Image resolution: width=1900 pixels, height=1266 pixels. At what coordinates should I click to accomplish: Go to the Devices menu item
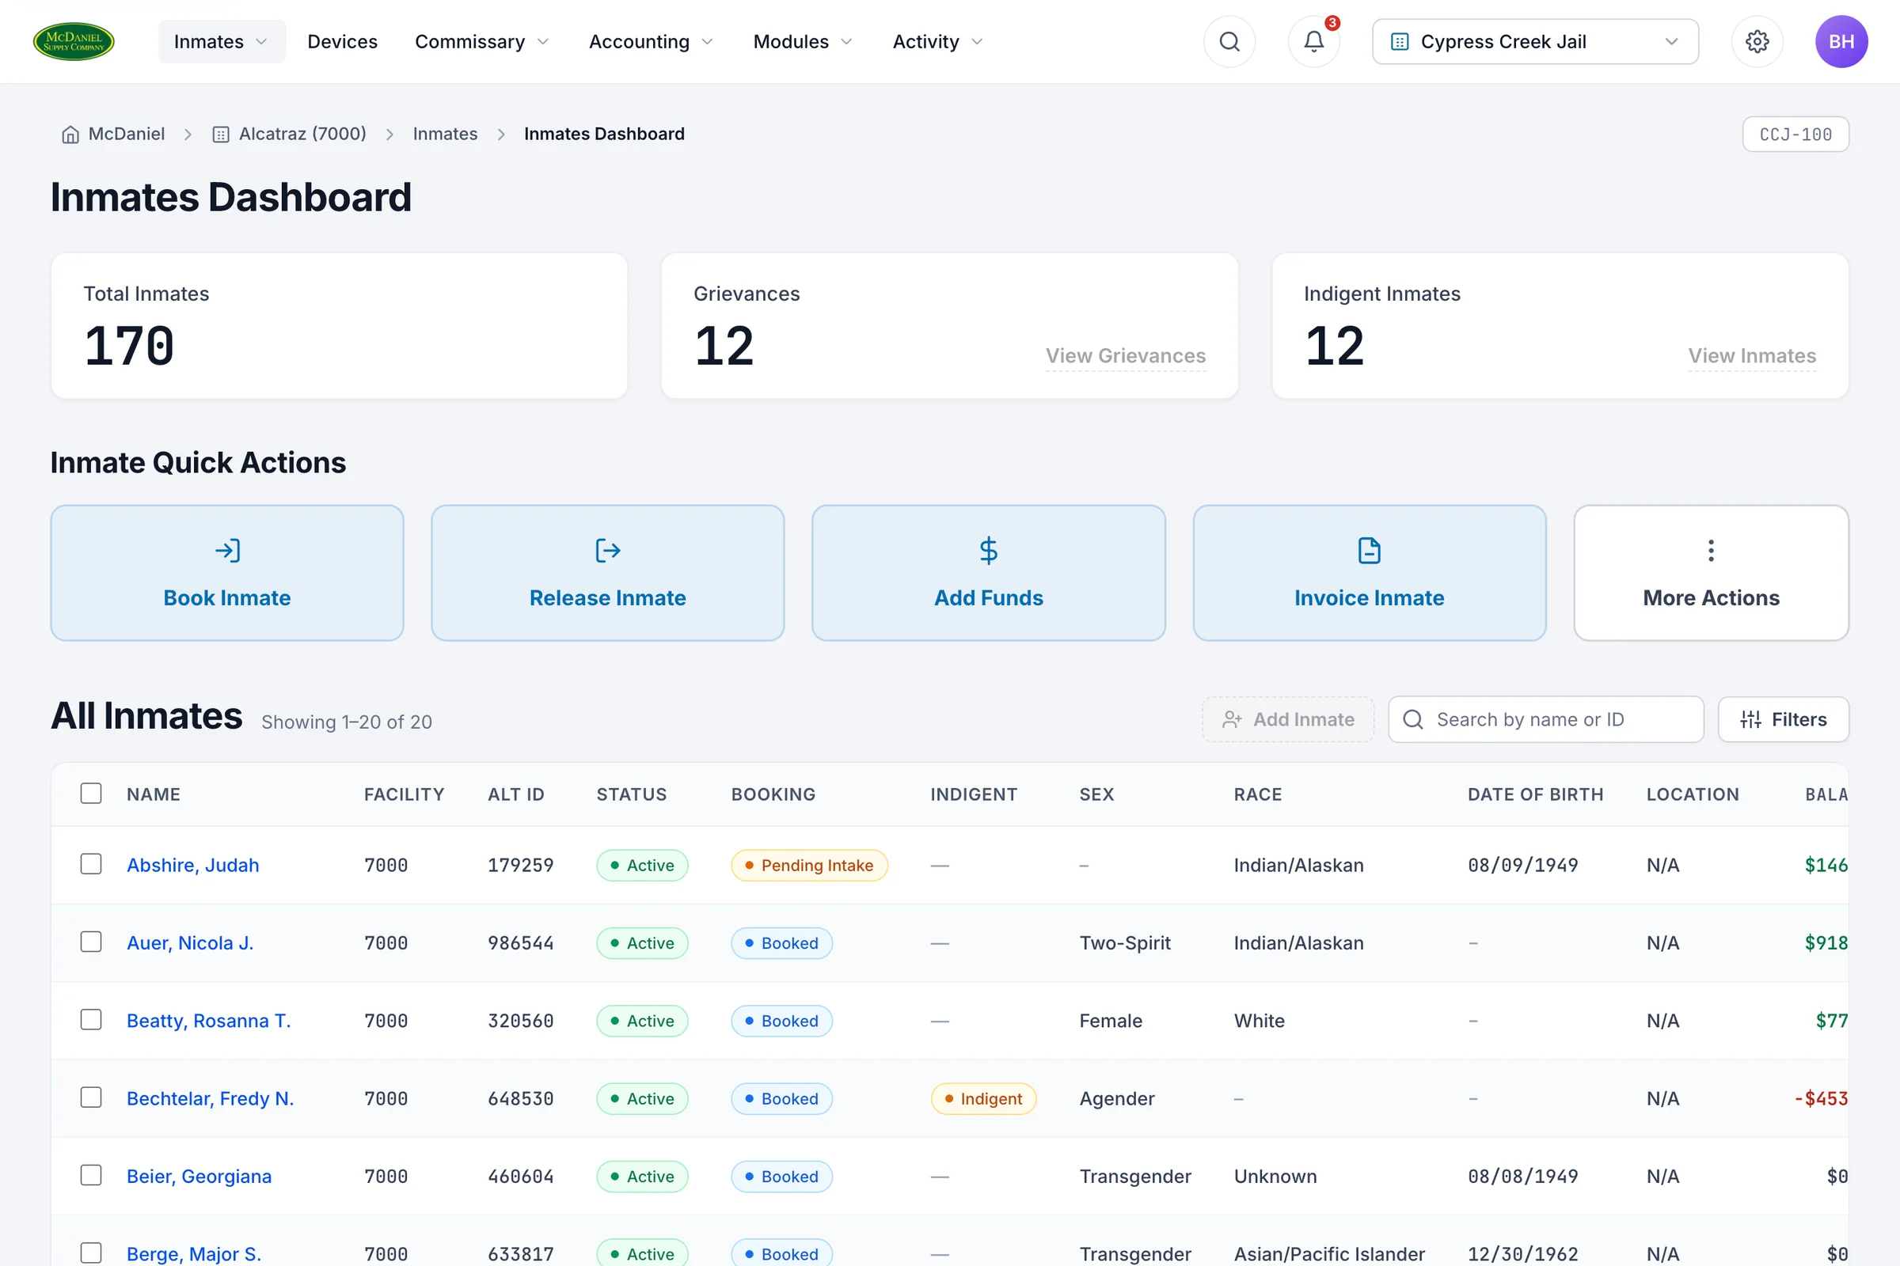point(343,41)
